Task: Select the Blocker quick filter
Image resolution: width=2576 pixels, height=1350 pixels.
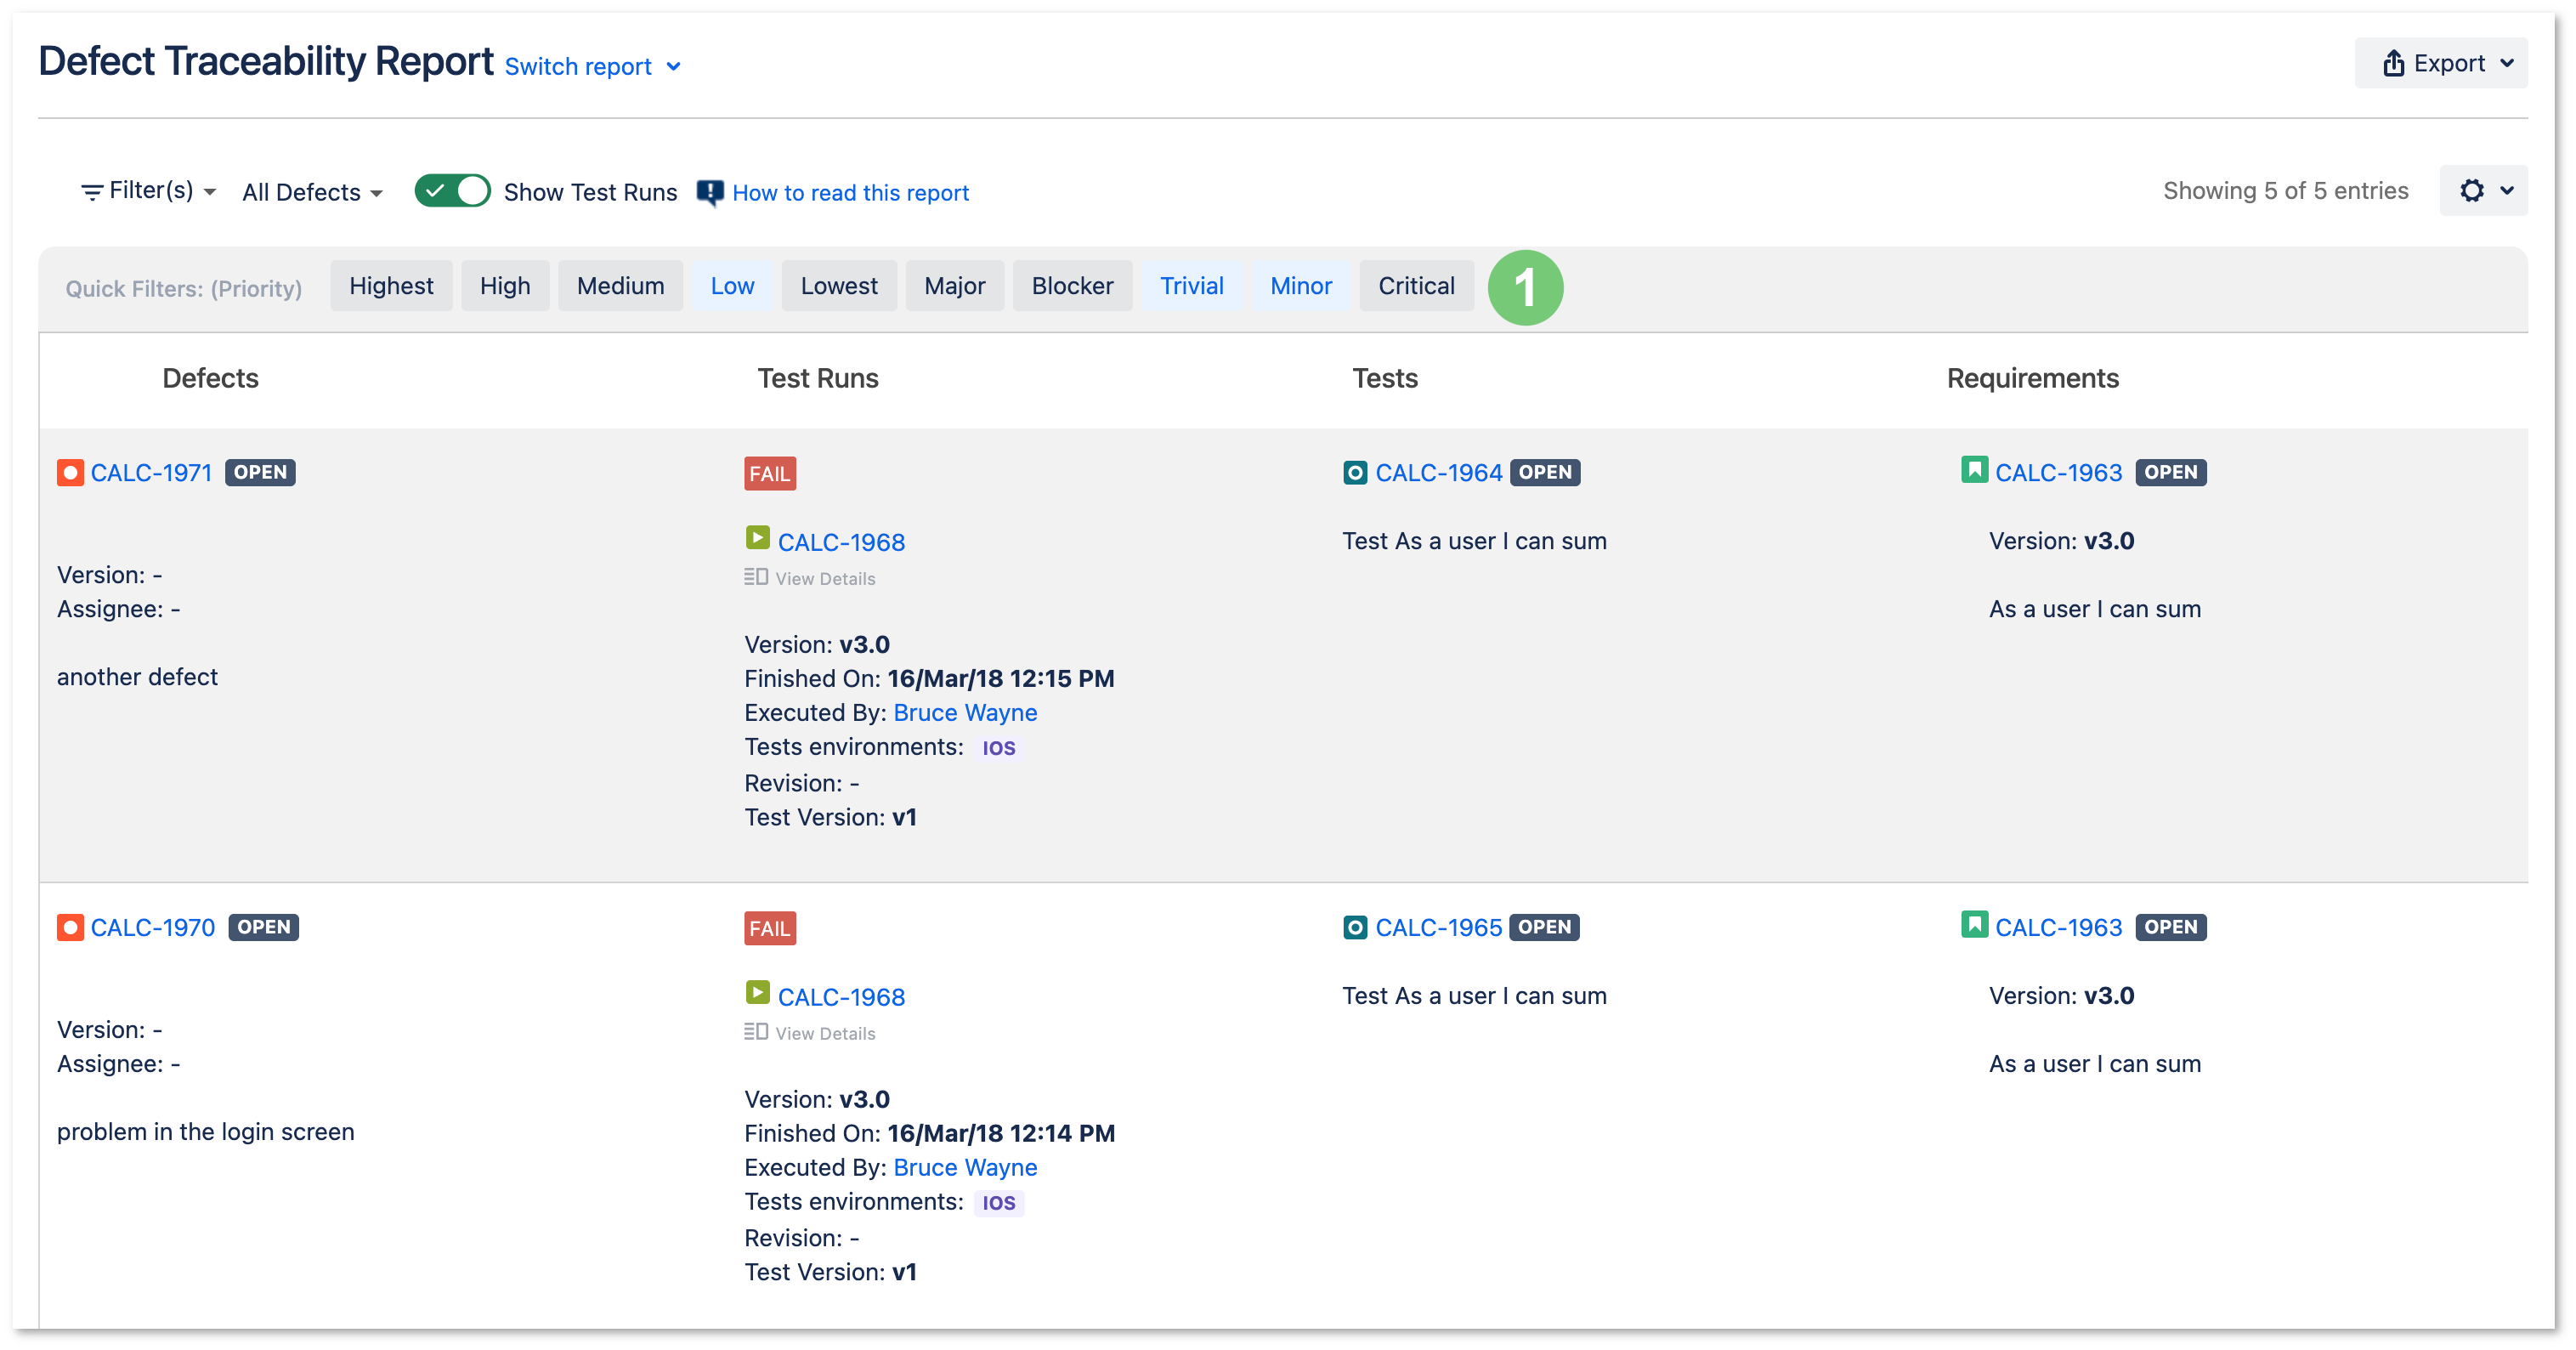Action: [1072, 286]
